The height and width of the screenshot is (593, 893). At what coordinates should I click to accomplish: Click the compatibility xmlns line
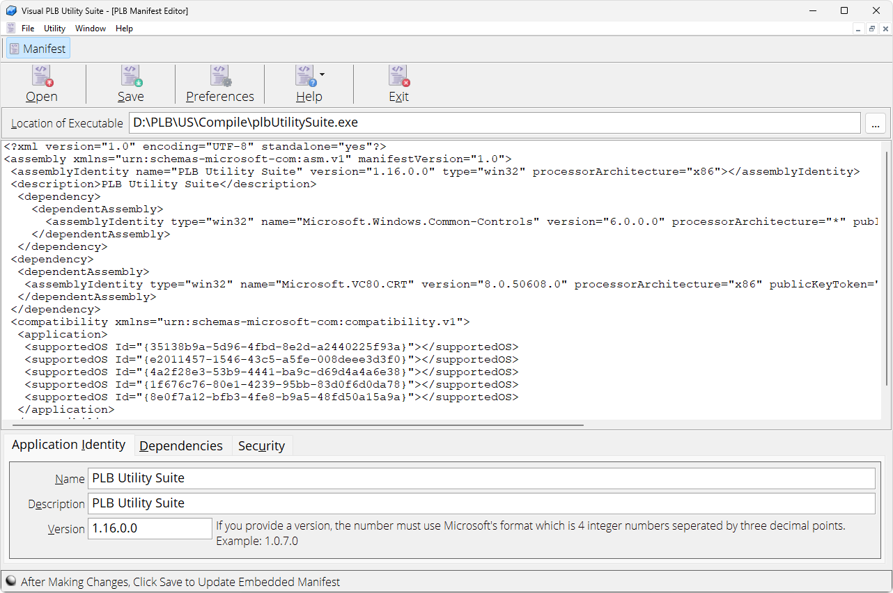point(240,322)
